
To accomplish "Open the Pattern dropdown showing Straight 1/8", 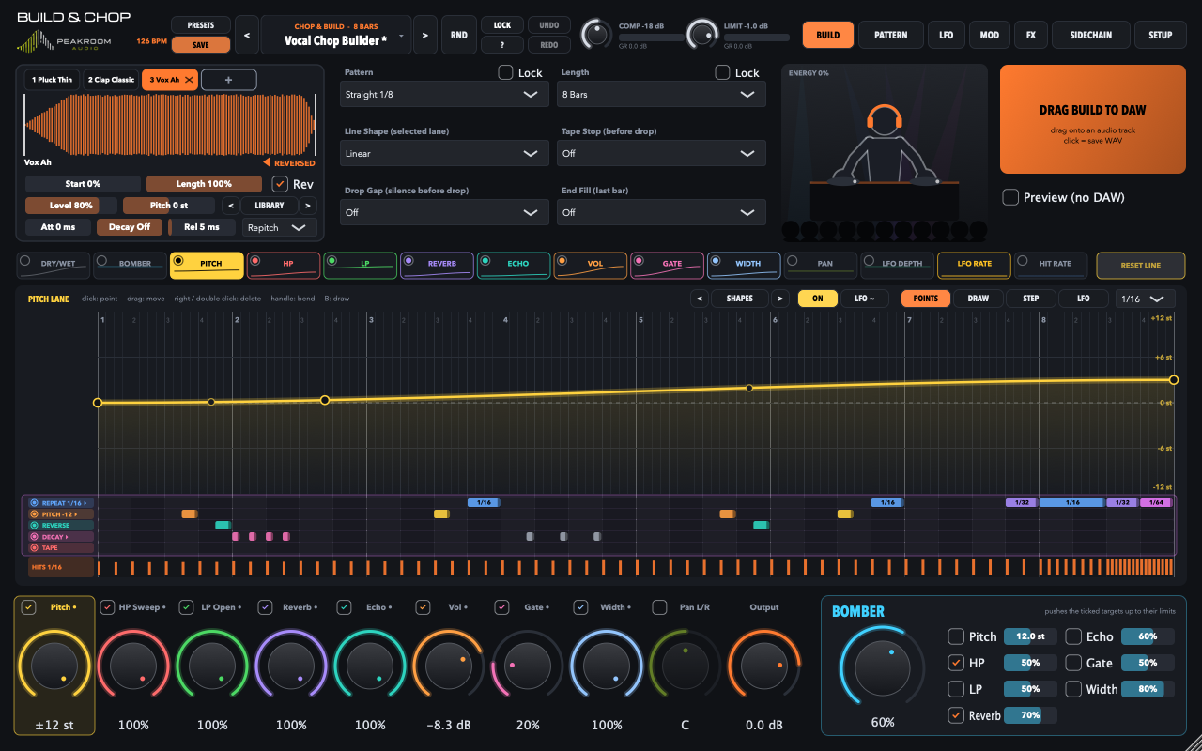I will [x=445, y=94].
